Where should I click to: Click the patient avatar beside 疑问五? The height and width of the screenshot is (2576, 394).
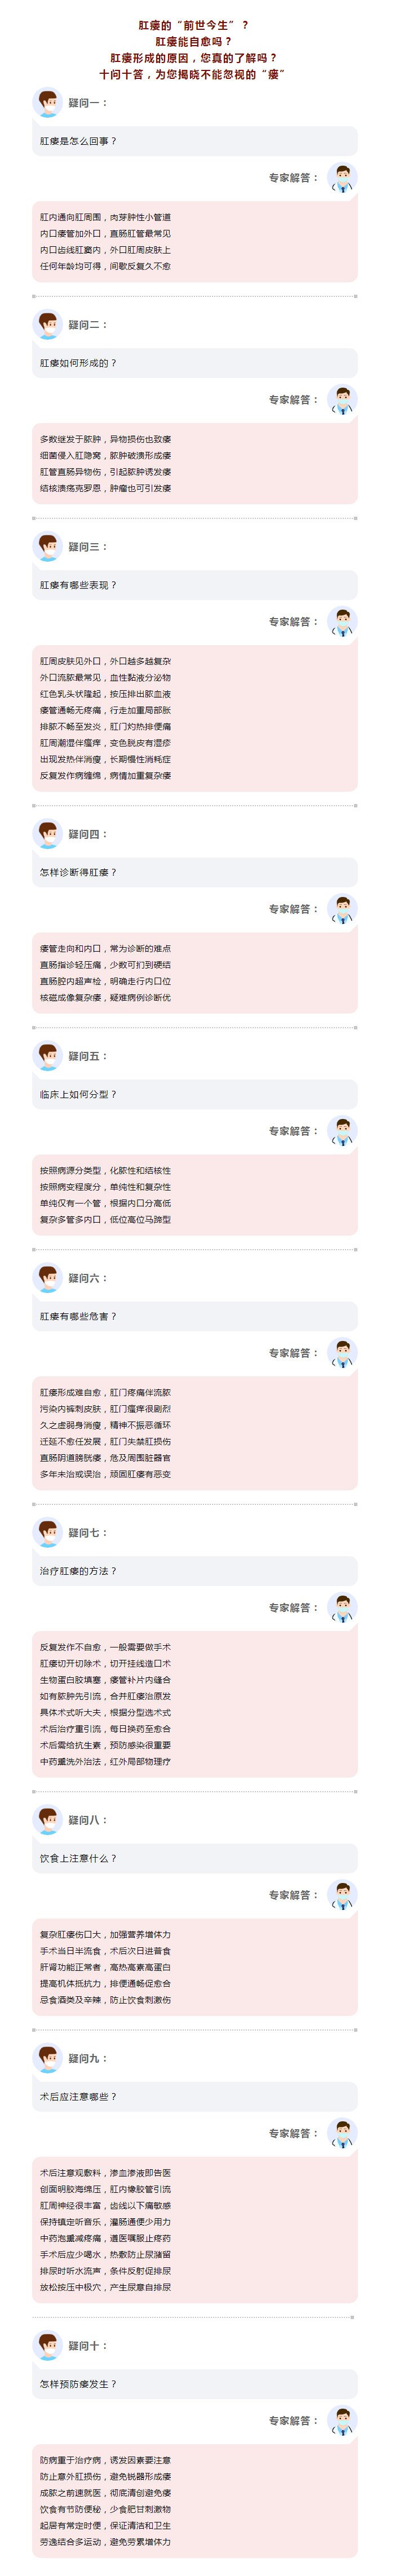pyautogui.click(x=47, y=1055)
